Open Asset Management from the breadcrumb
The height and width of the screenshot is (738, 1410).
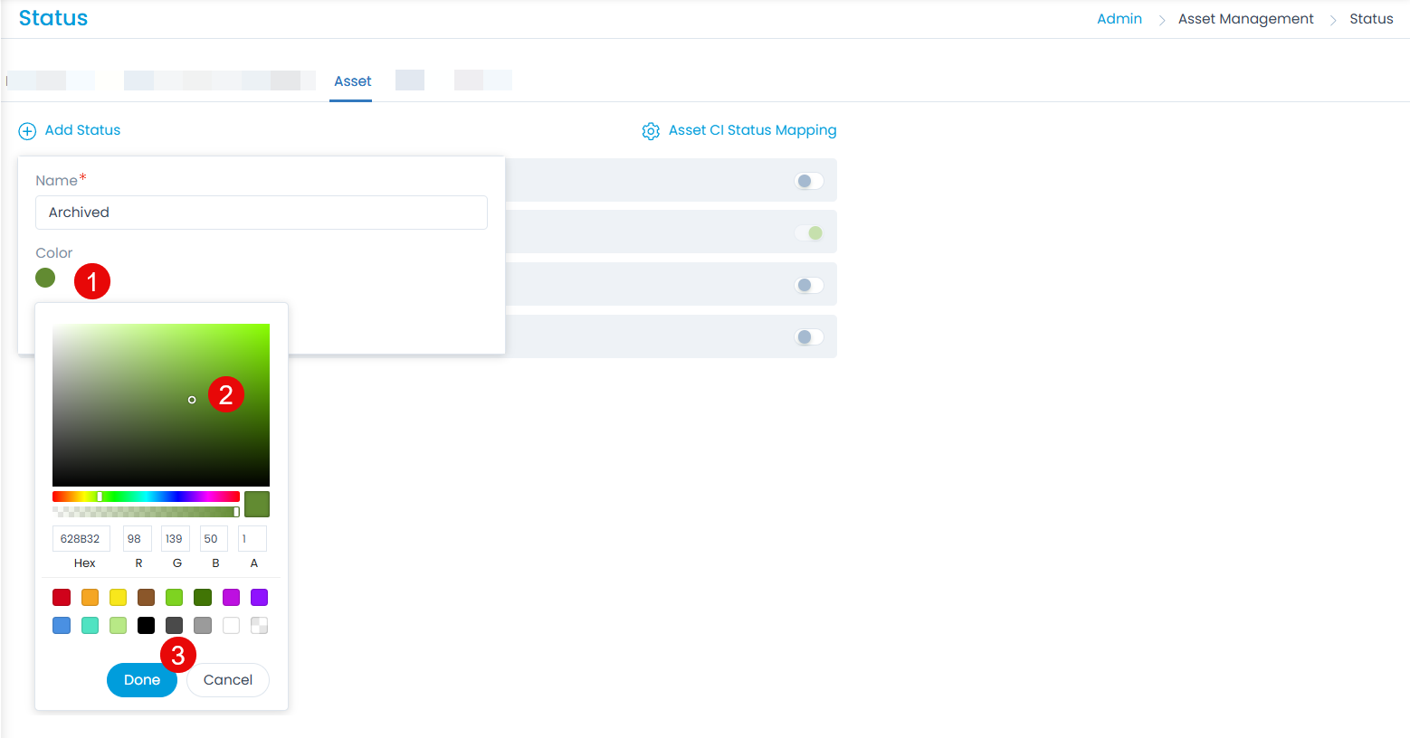1246,18
